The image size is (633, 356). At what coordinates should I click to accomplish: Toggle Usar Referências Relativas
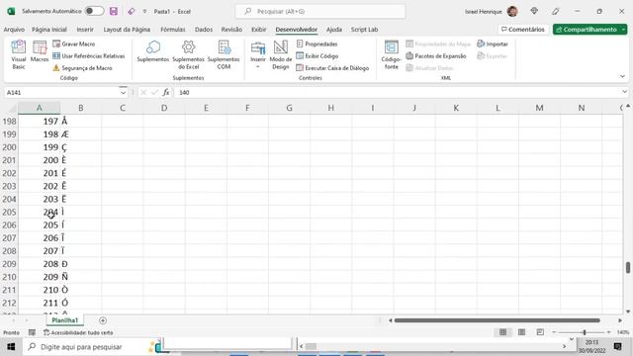click(89, 55)
